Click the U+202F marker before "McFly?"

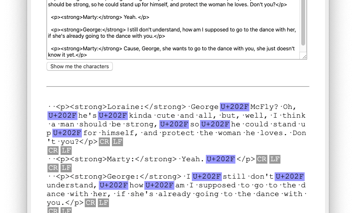[234, 107]
